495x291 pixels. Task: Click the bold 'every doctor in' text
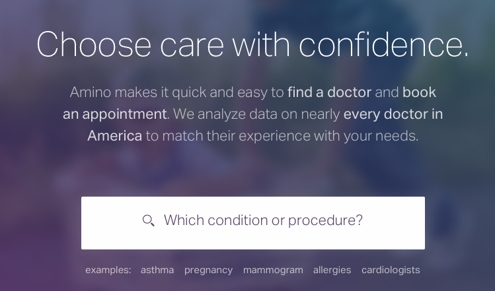[393, 114]
